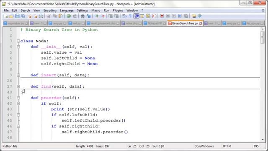268x151 pixels.
Task: Expand the folded insert function on line 9
Action: [18, 75]
